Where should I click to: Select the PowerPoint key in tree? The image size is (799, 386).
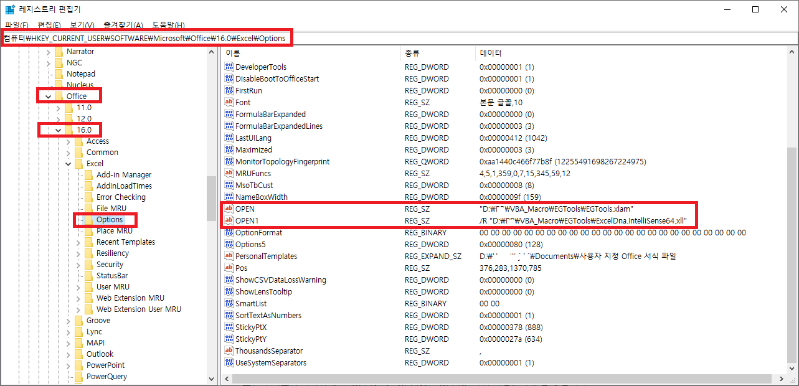(x=105, y=365)
